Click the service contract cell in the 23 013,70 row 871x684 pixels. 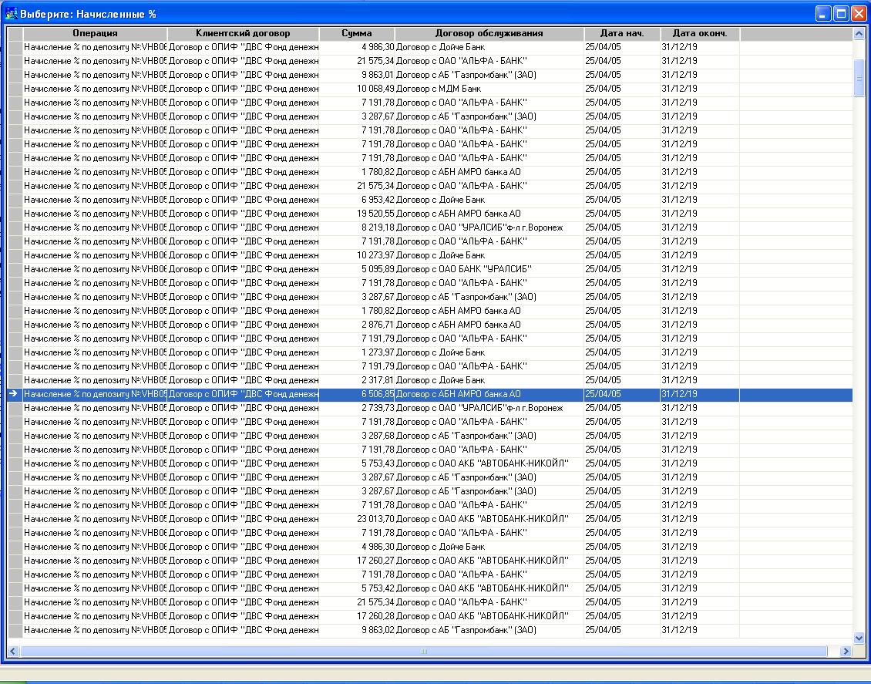[489, 520]
